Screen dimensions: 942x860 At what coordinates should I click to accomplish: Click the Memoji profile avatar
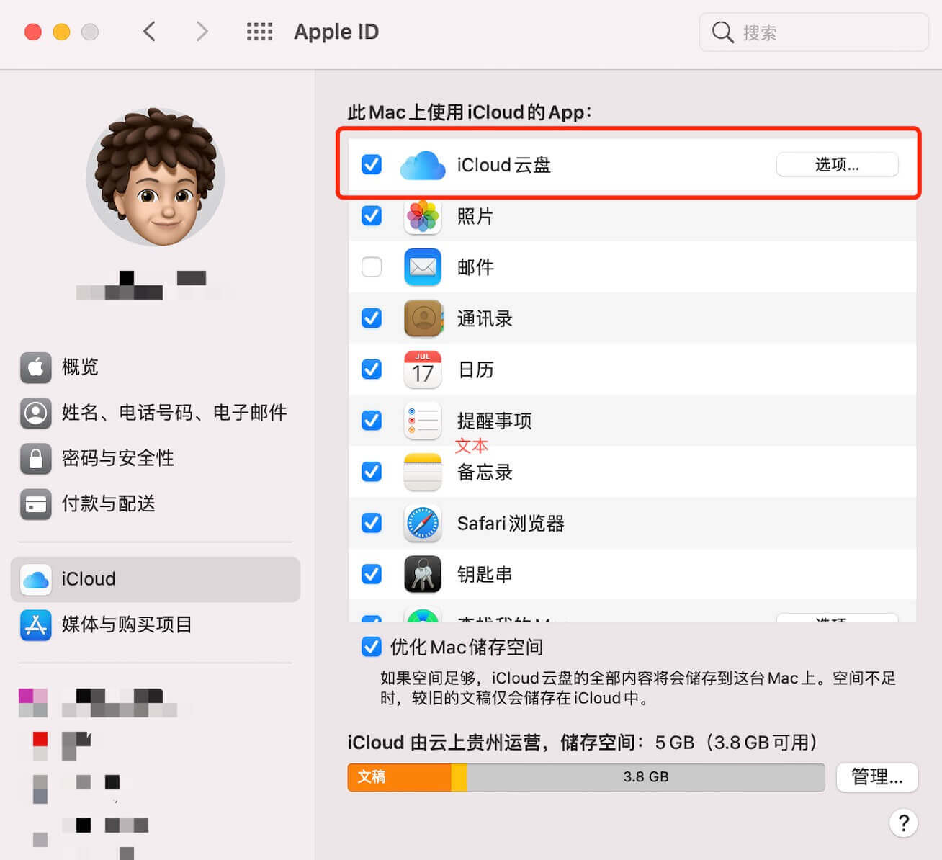tap(156, 177)
